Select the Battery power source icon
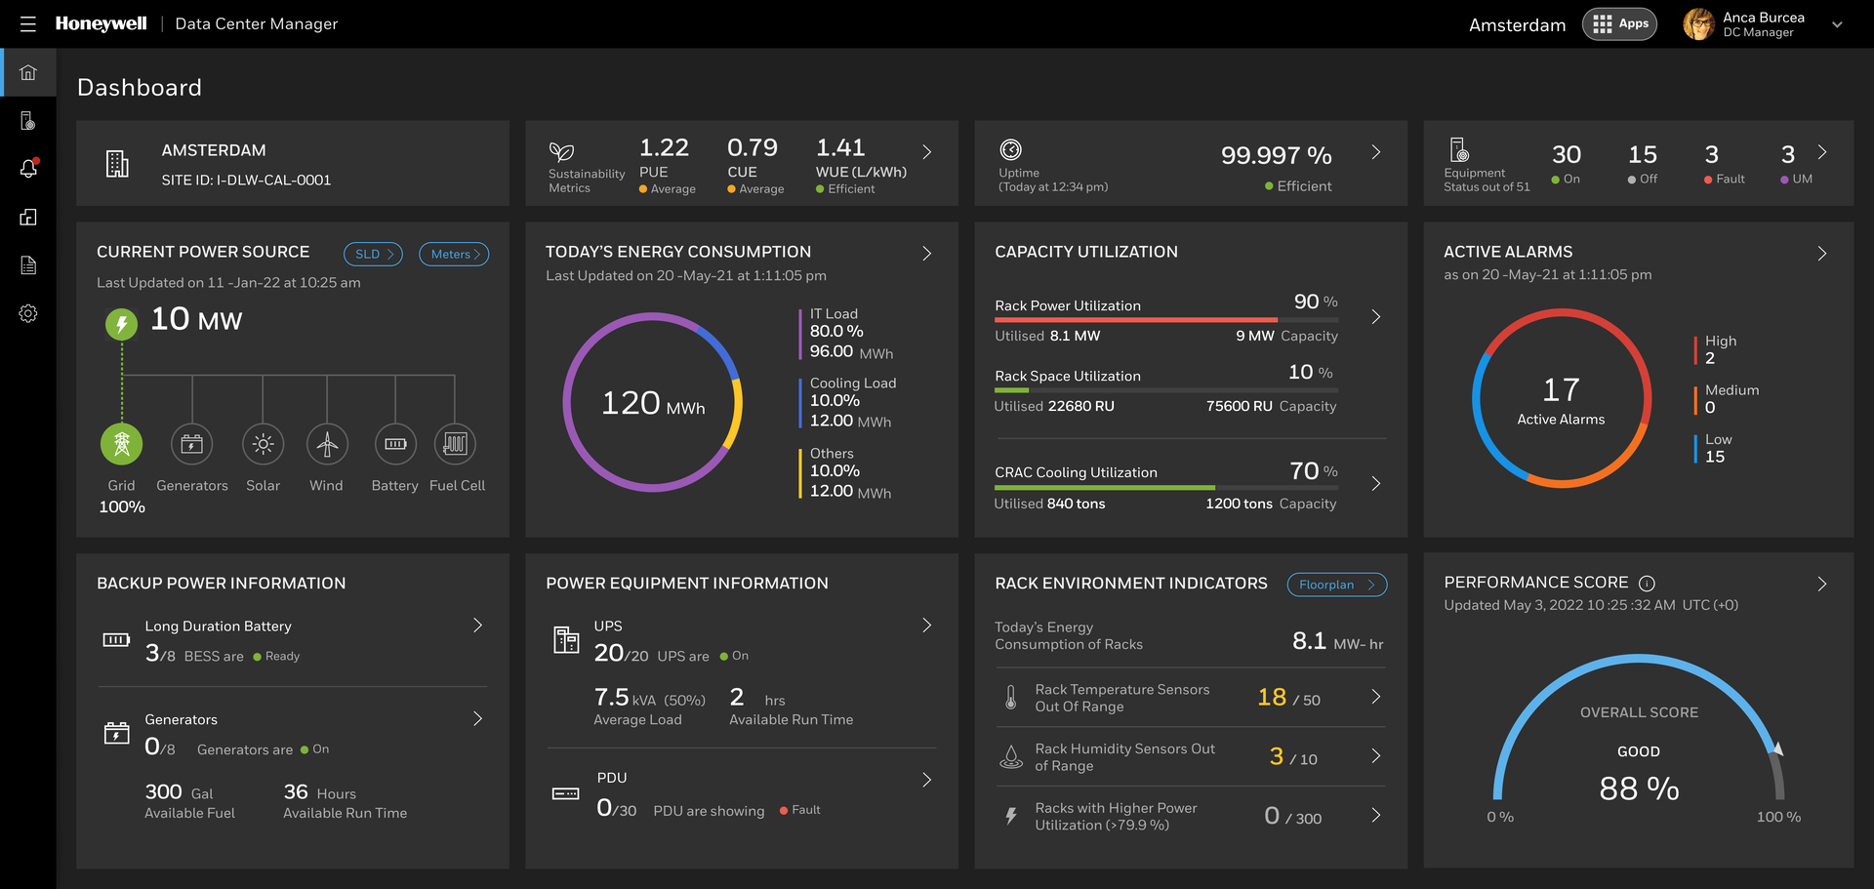This screenshot has height=889, width=1874. 394,443
